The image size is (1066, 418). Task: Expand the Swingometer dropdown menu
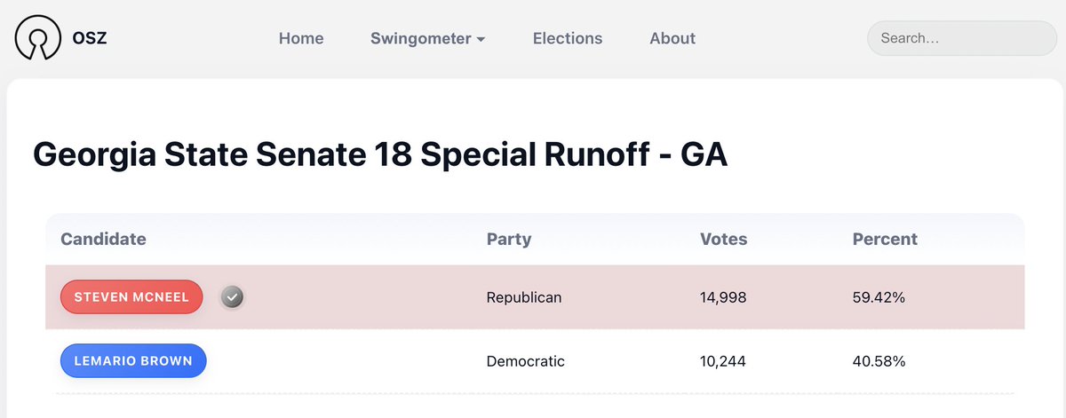pos(427,38)
